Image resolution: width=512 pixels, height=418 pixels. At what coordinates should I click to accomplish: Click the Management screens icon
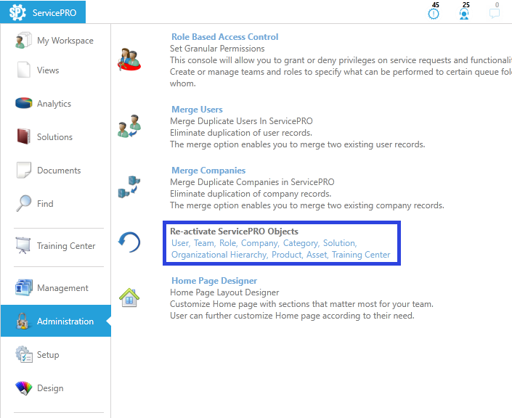point(23,287)
